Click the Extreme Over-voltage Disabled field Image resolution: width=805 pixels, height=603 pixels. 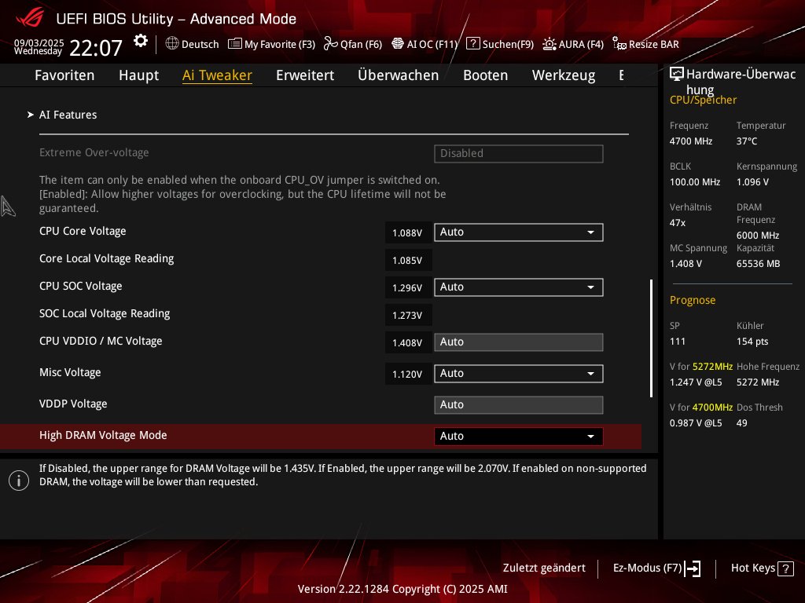point(519,153)
